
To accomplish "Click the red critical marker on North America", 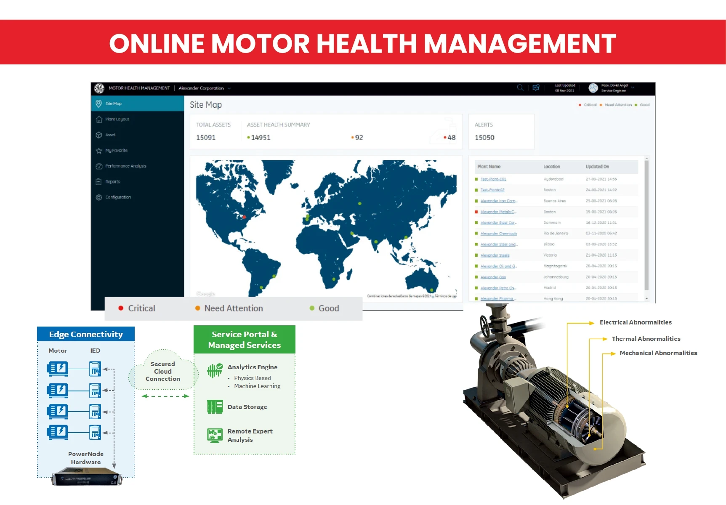I will click(244, 217).
